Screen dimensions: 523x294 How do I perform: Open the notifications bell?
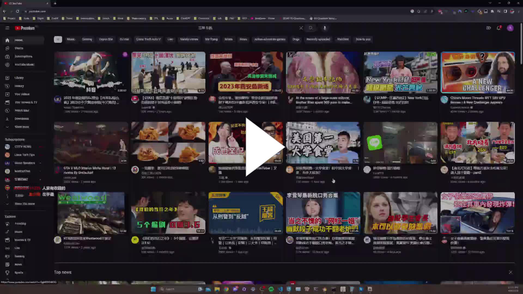point(499,28)
